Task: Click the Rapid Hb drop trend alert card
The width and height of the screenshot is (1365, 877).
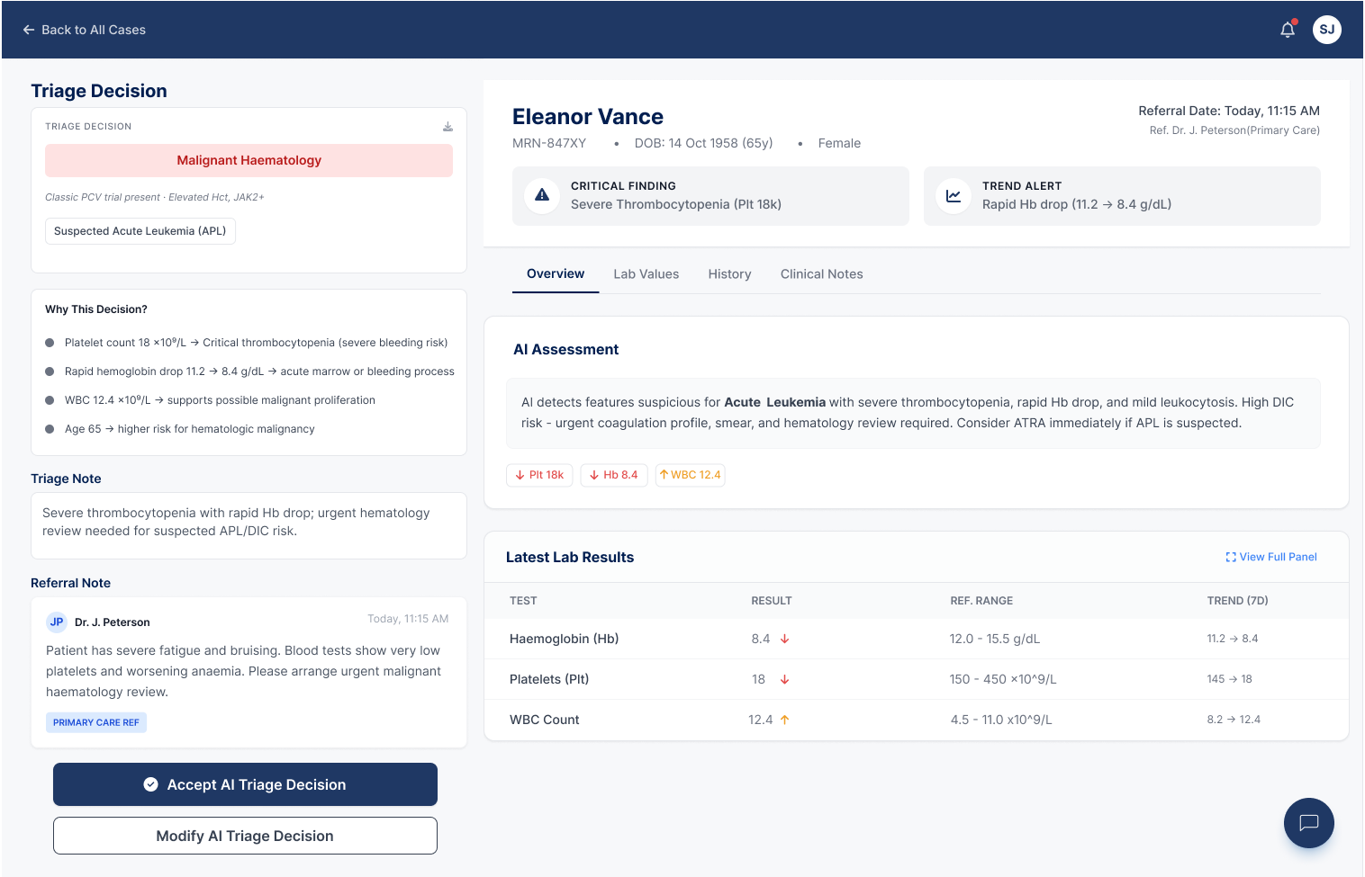Action: pyautogui.click(x=1122, y=195)
